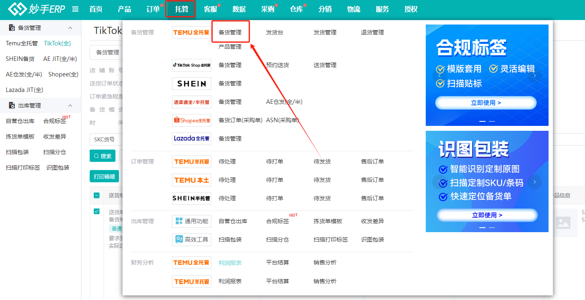Click the TEMU半托管 logo under 订单管理
The width and height of the screenshot is (585, 300).
click(192, 161)
